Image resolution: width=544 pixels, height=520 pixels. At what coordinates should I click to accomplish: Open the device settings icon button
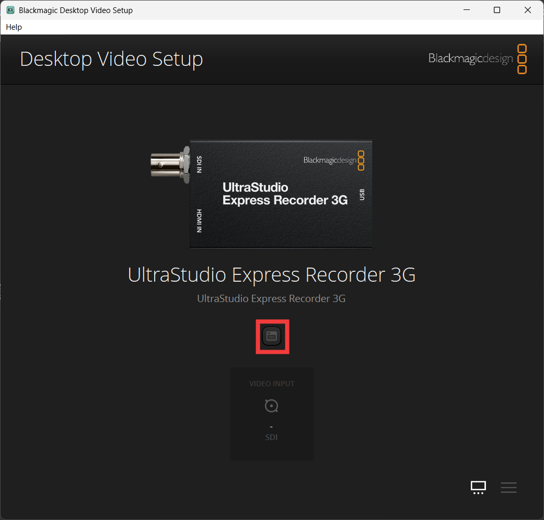coord(272,336)
